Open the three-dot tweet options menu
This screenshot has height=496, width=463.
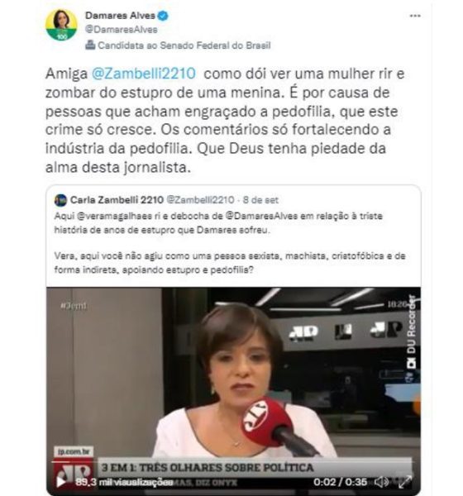[415, 16]
